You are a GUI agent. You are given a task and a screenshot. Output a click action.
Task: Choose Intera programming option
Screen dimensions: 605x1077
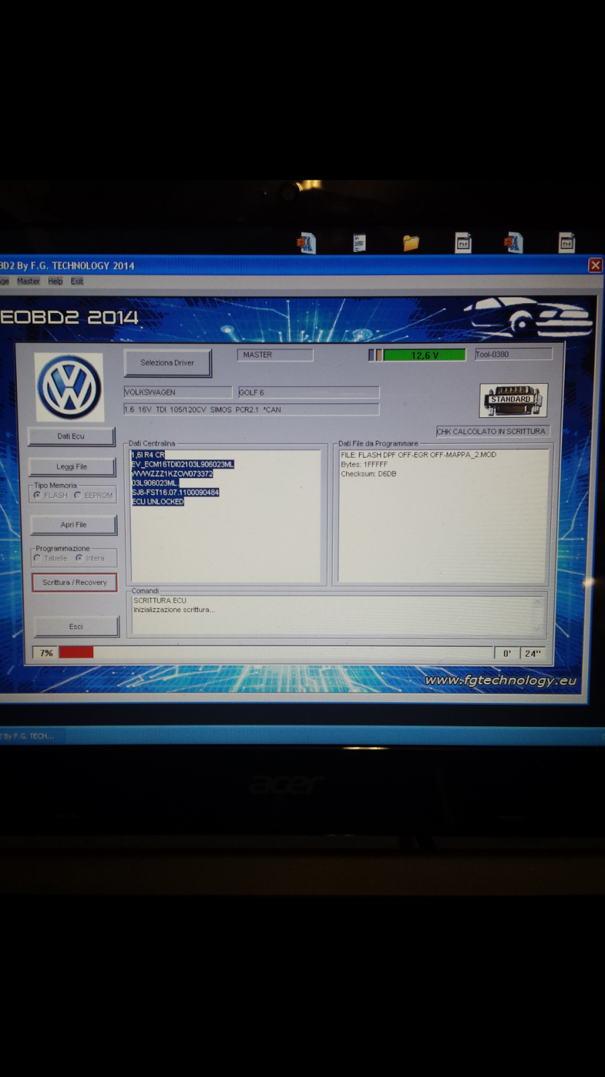(x=79, y=558)
